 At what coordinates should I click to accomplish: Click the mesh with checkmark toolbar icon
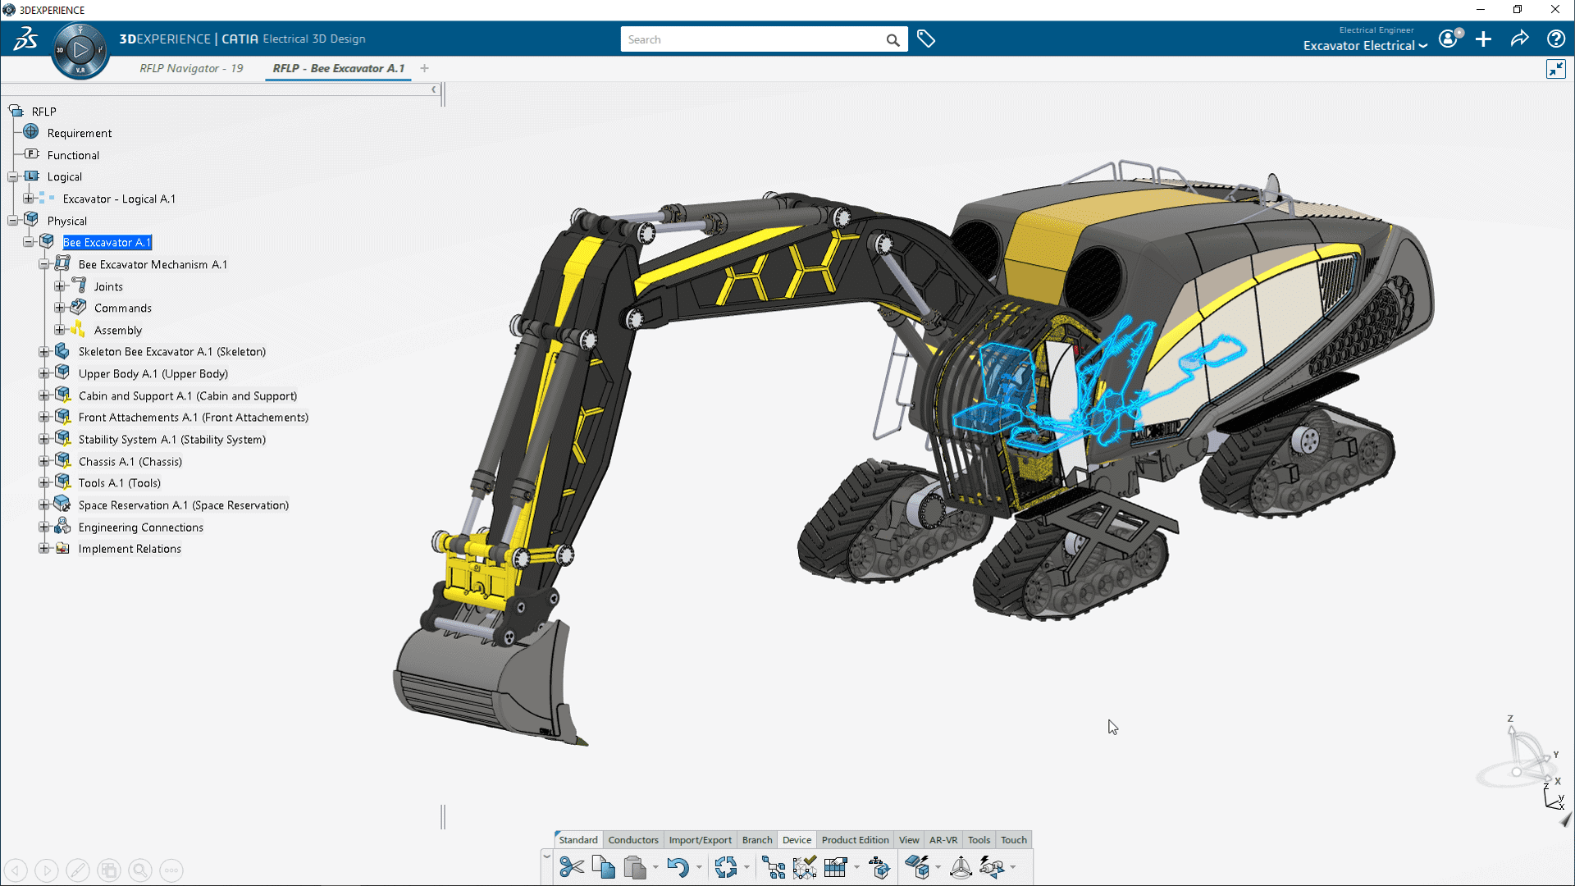pyautogui.click(x=805, y=867)
